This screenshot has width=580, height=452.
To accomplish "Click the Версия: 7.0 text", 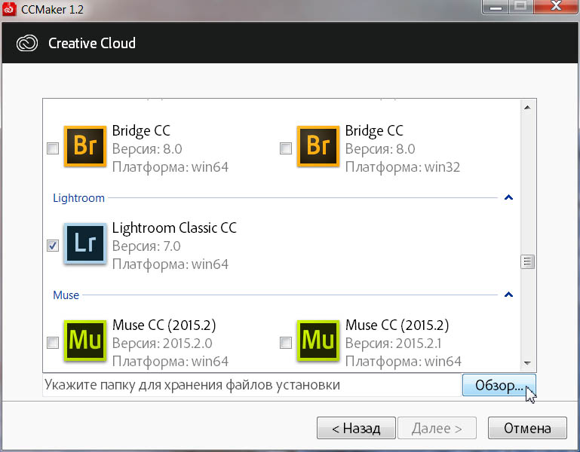I will click(x=146, y=246).
